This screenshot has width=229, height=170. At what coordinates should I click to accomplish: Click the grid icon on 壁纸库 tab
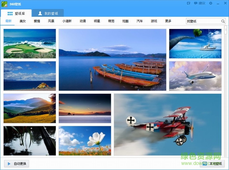click(x=10, y=13)
